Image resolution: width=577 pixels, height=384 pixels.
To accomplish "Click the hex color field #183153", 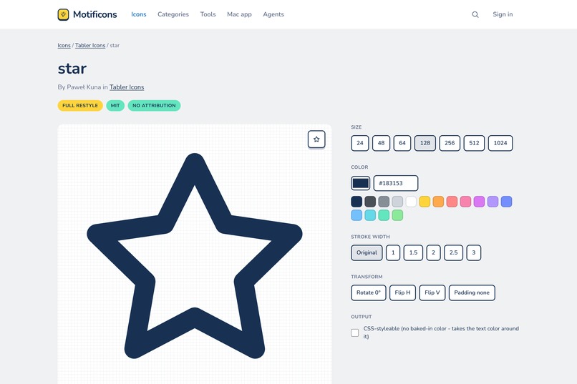I will click(x=396, y=183).
